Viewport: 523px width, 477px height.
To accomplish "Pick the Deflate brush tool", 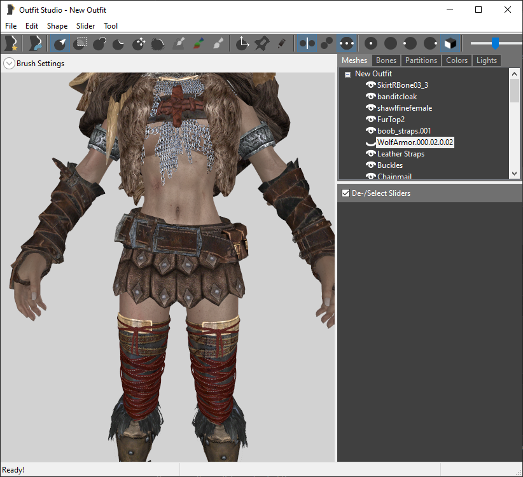I will click(x=119, y=43).
